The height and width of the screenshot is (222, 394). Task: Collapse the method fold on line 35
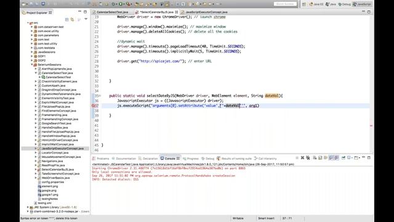[100, 96]
